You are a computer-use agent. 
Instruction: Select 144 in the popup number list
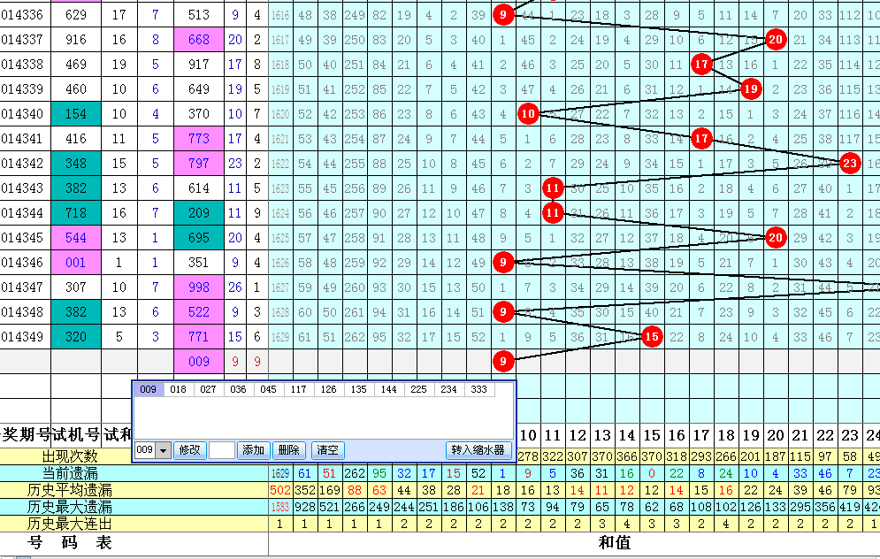388,389
